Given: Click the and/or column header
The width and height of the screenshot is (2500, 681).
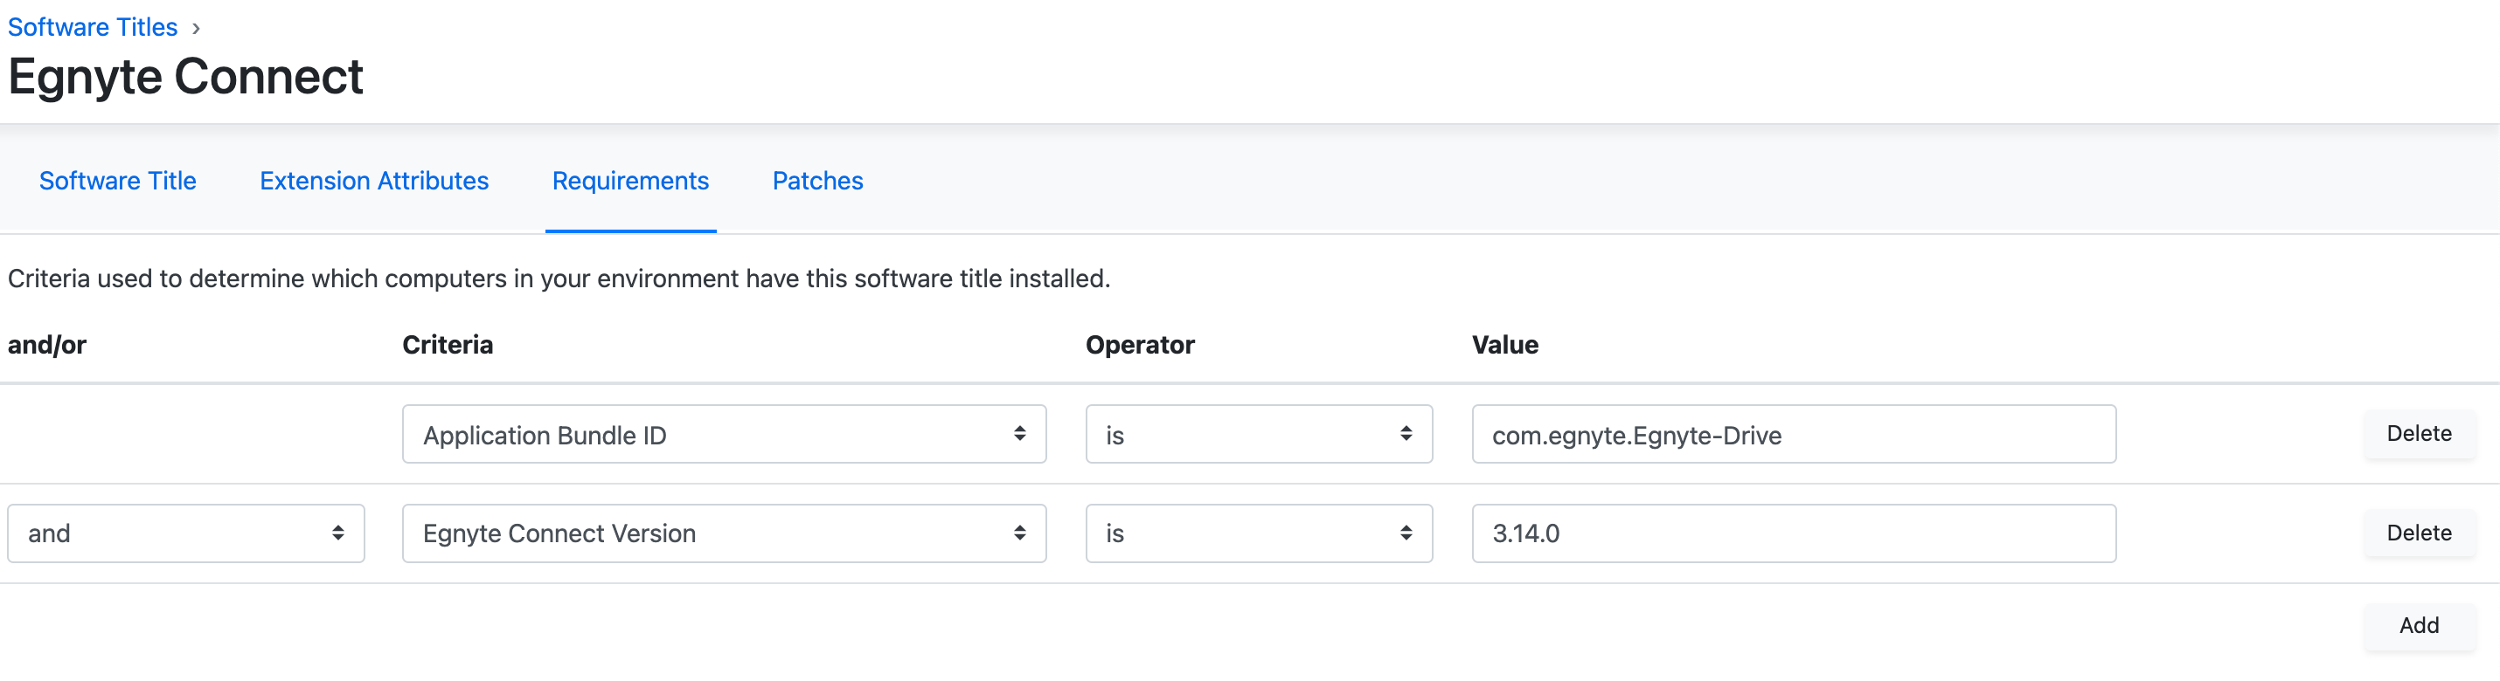Looking at the screenshot, I should click(x=46, y=345).
